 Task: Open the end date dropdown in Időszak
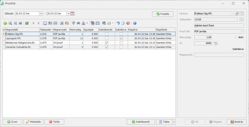[68, 14]
